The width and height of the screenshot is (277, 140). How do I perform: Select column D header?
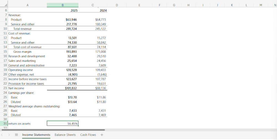[117, 5]
